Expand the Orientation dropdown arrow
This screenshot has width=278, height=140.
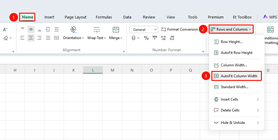(83, 38)
